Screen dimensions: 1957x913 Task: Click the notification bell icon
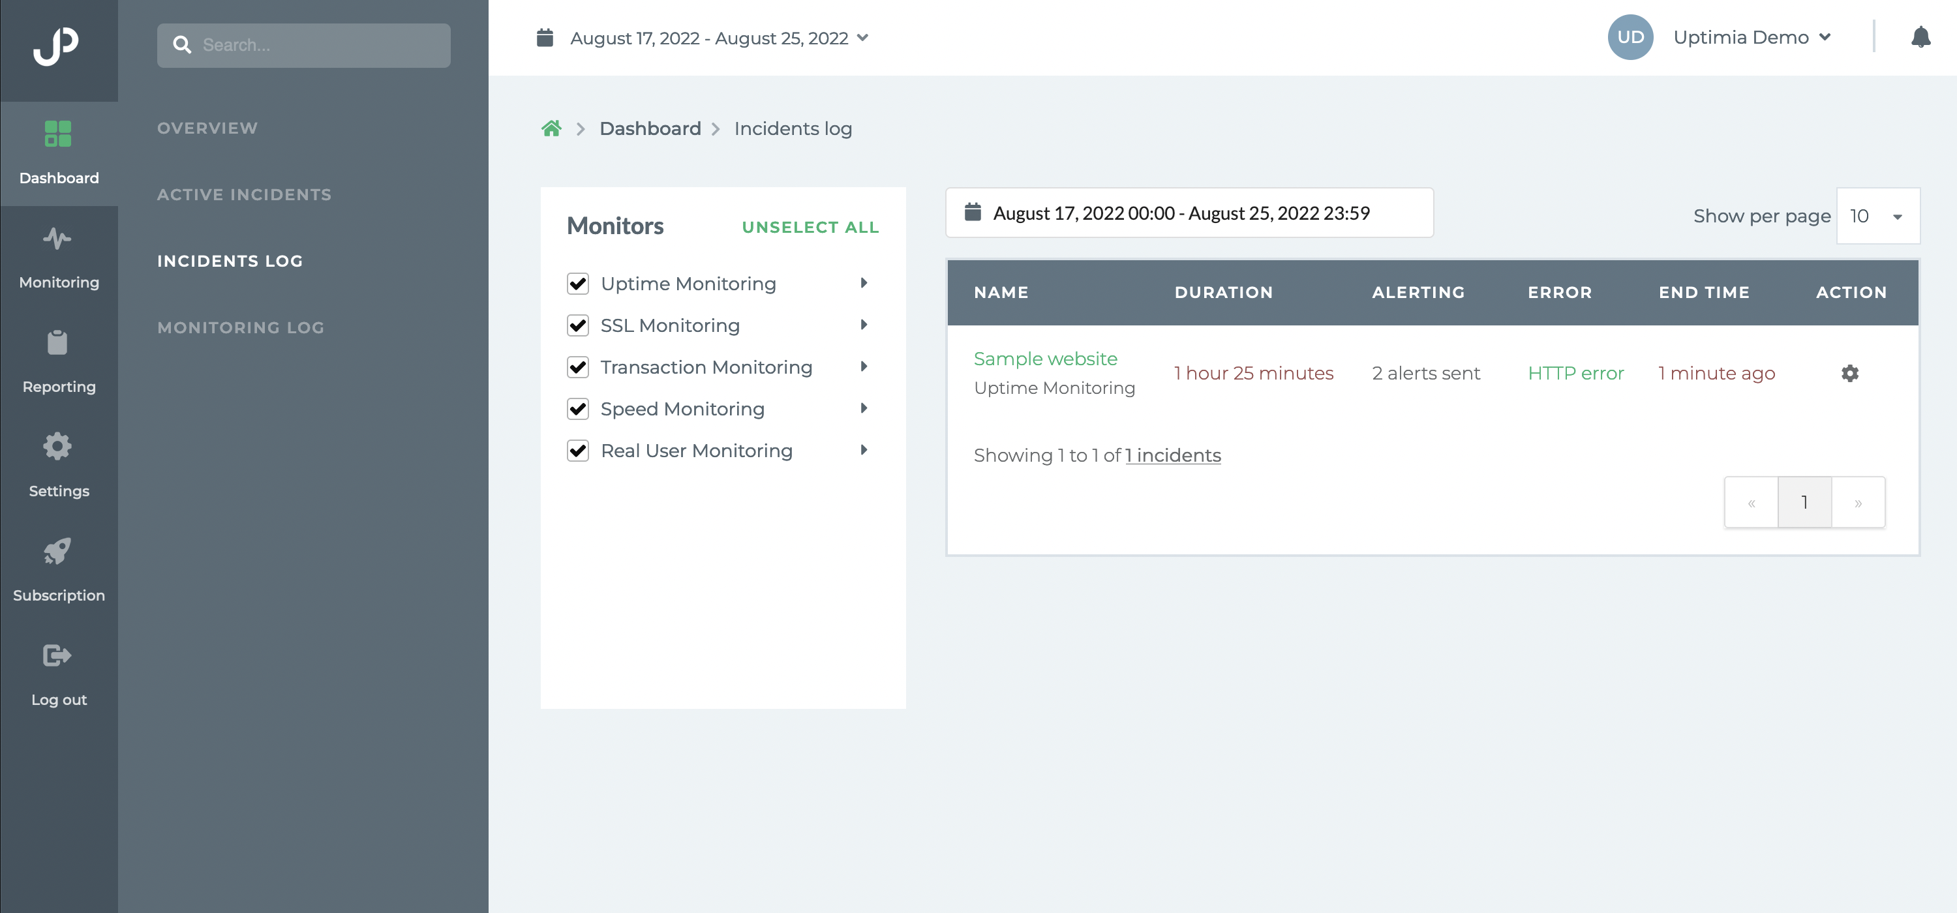(x=1920, y=37)
